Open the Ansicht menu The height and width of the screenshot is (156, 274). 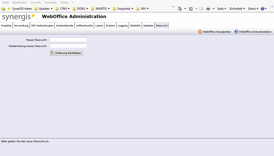pyautogui.click(x=36, y=2)
